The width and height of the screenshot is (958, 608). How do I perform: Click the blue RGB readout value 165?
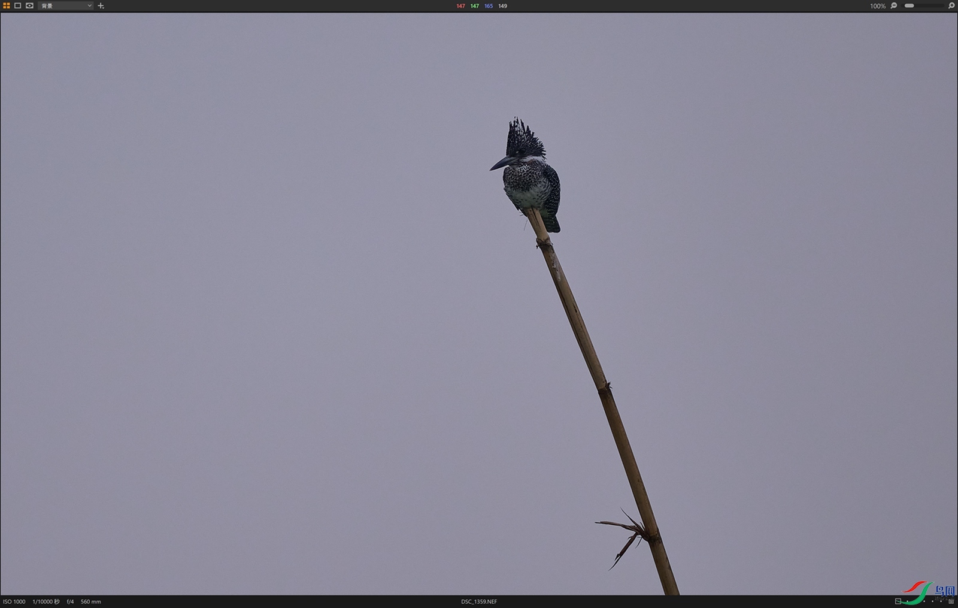[489, 6]
